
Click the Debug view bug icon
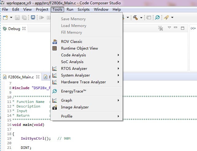click(5, 29)
